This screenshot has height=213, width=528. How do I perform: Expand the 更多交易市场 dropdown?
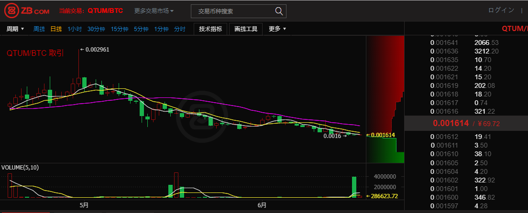tap(154, 11)
